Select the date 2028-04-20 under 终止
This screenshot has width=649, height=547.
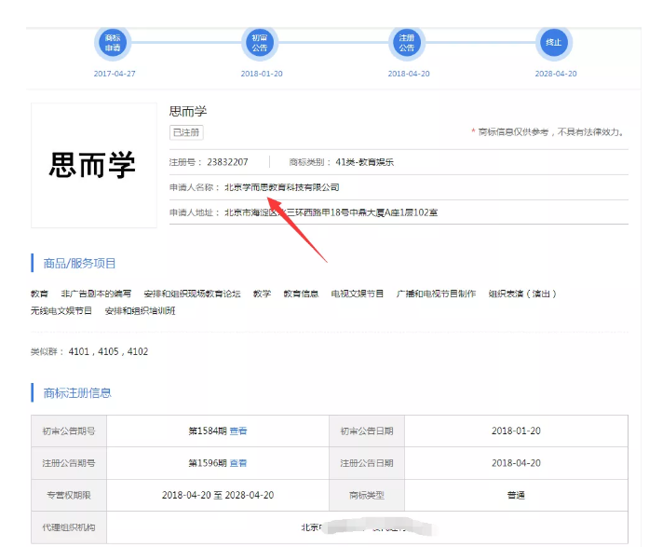[x=556, y=74]
